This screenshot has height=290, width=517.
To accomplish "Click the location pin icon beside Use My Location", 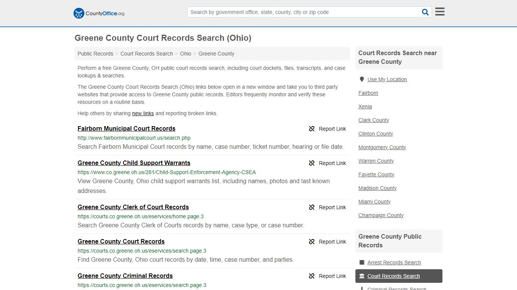I will click(x=362, y=79).
